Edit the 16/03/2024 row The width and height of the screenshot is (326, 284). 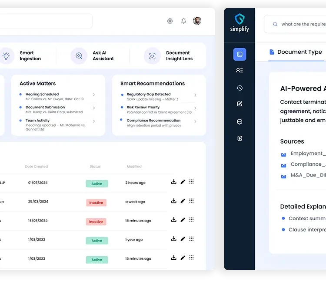coord(183,220)
